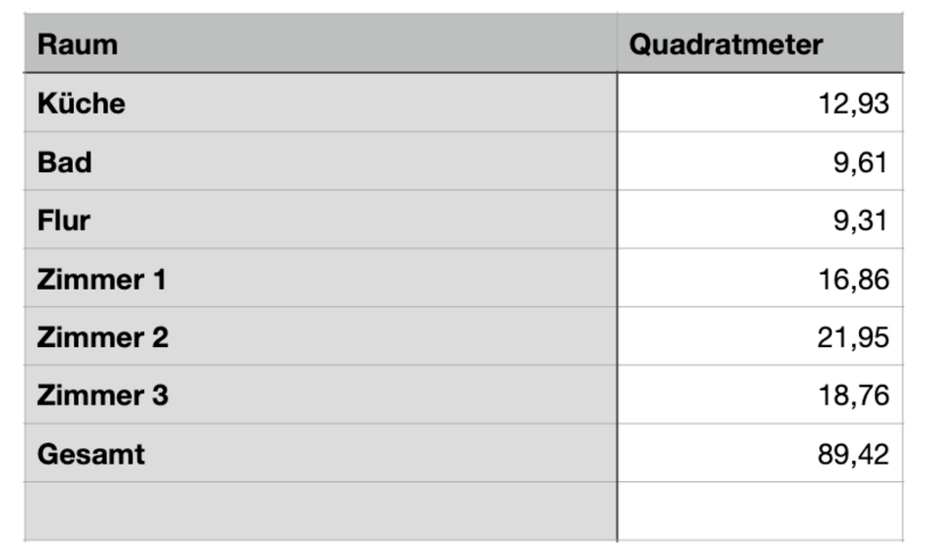Click the Küche row label
The image size is (934, 556).
pyautogui.click(x=82, y=103)
